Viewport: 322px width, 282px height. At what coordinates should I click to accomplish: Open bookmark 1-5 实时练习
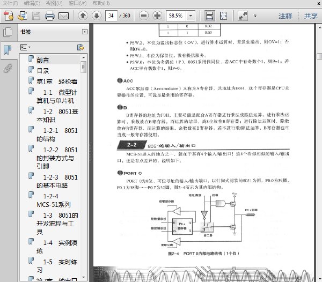point(57,266)
